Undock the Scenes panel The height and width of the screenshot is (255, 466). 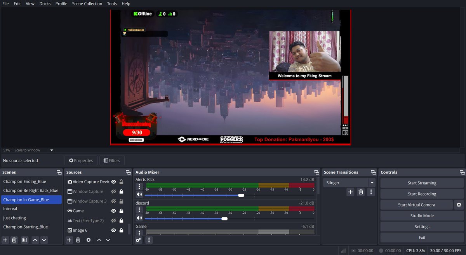[x=59, y=172]
